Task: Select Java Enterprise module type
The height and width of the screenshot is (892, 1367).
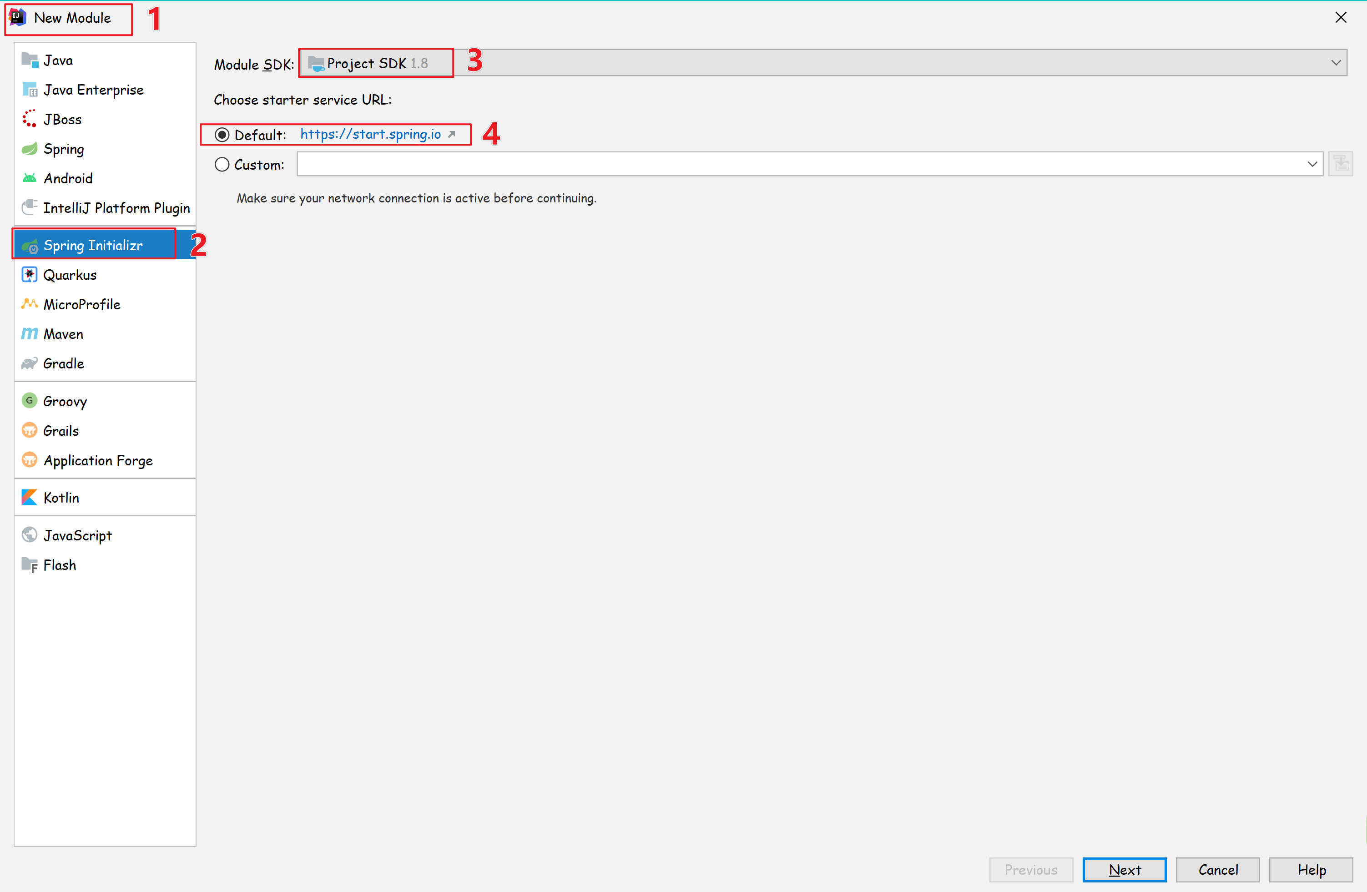Action: [x=93, y=90]
